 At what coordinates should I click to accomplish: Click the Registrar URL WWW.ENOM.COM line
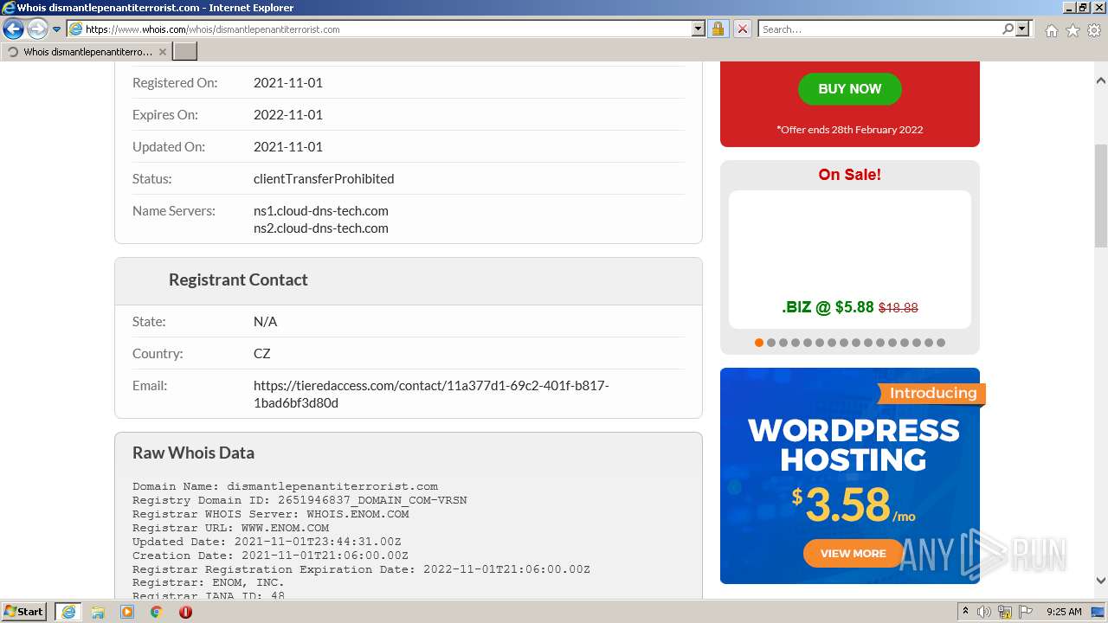pos(230,528)
